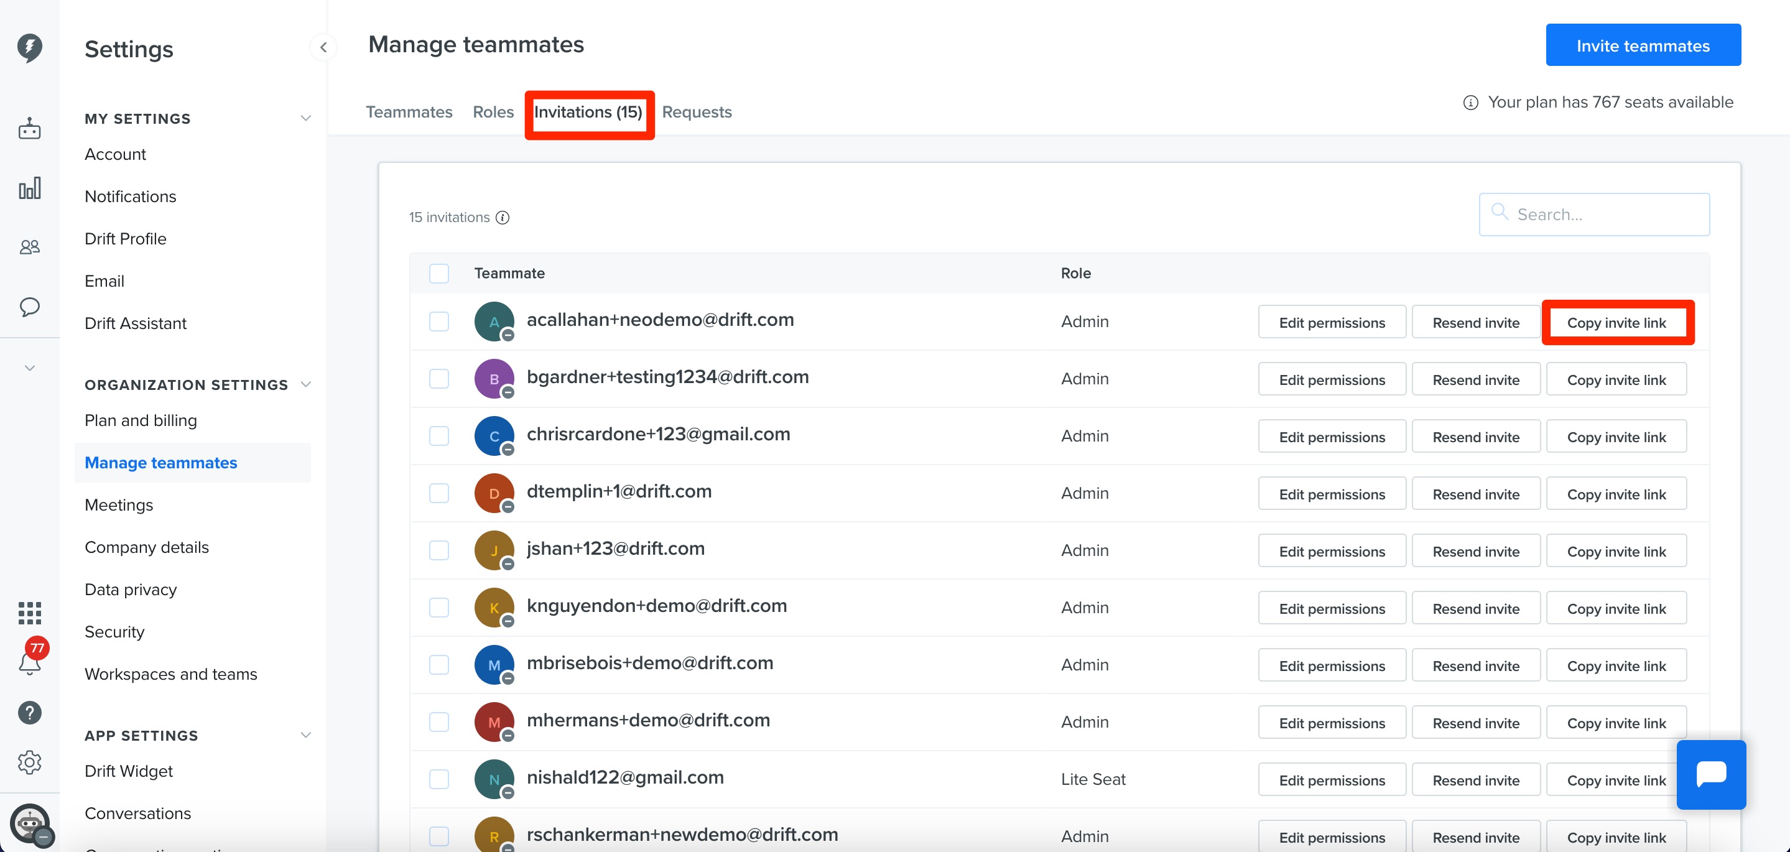Select checkbox for acallahan+neodemo@drift.com
The height and width of the screenshot is (852, 1790).
pos(438,322)
